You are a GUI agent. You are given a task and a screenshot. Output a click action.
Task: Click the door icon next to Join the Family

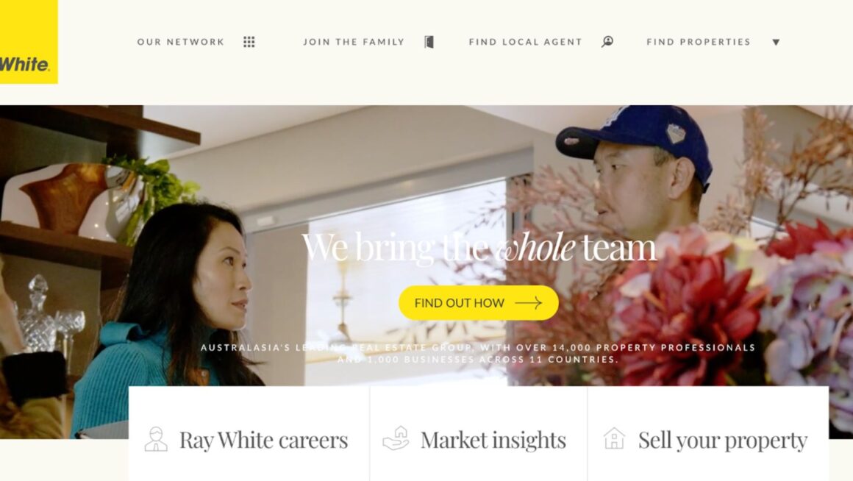pyautogui.click(x=429, y=42)
